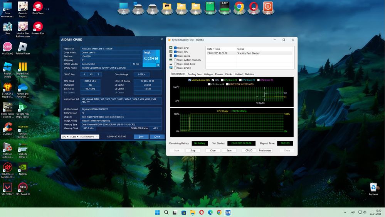Launch Sniper Elite 3 shortcut
Image resolution: width=385 pixels, height=217 pixels.
[x=23, y=70]
